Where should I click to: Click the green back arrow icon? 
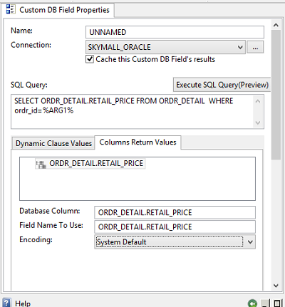point(252,303)
